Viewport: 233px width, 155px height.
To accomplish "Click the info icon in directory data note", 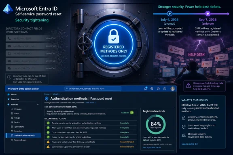I will [9, 77].
